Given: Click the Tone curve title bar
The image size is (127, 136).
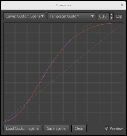Looking at the screenshot, I should [63, 5].
